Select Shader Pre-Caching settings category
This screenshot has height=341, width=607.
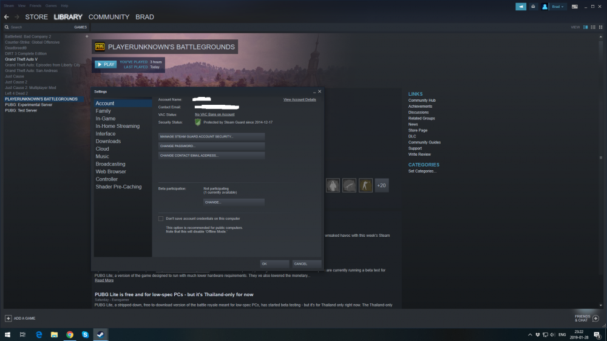(x=123, y=187)
